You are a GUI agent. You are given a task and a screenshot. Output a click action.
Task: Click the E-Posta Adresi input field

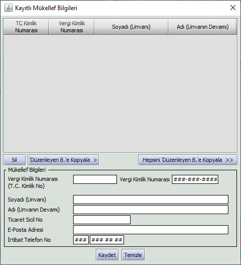(151, 230)
